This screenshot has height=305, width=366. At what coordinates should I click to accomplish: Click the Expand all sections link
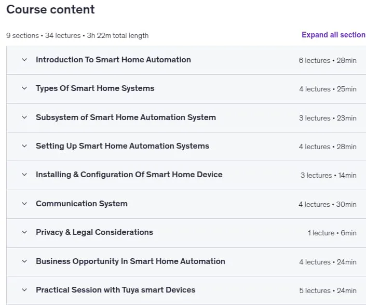pos(334,35)
